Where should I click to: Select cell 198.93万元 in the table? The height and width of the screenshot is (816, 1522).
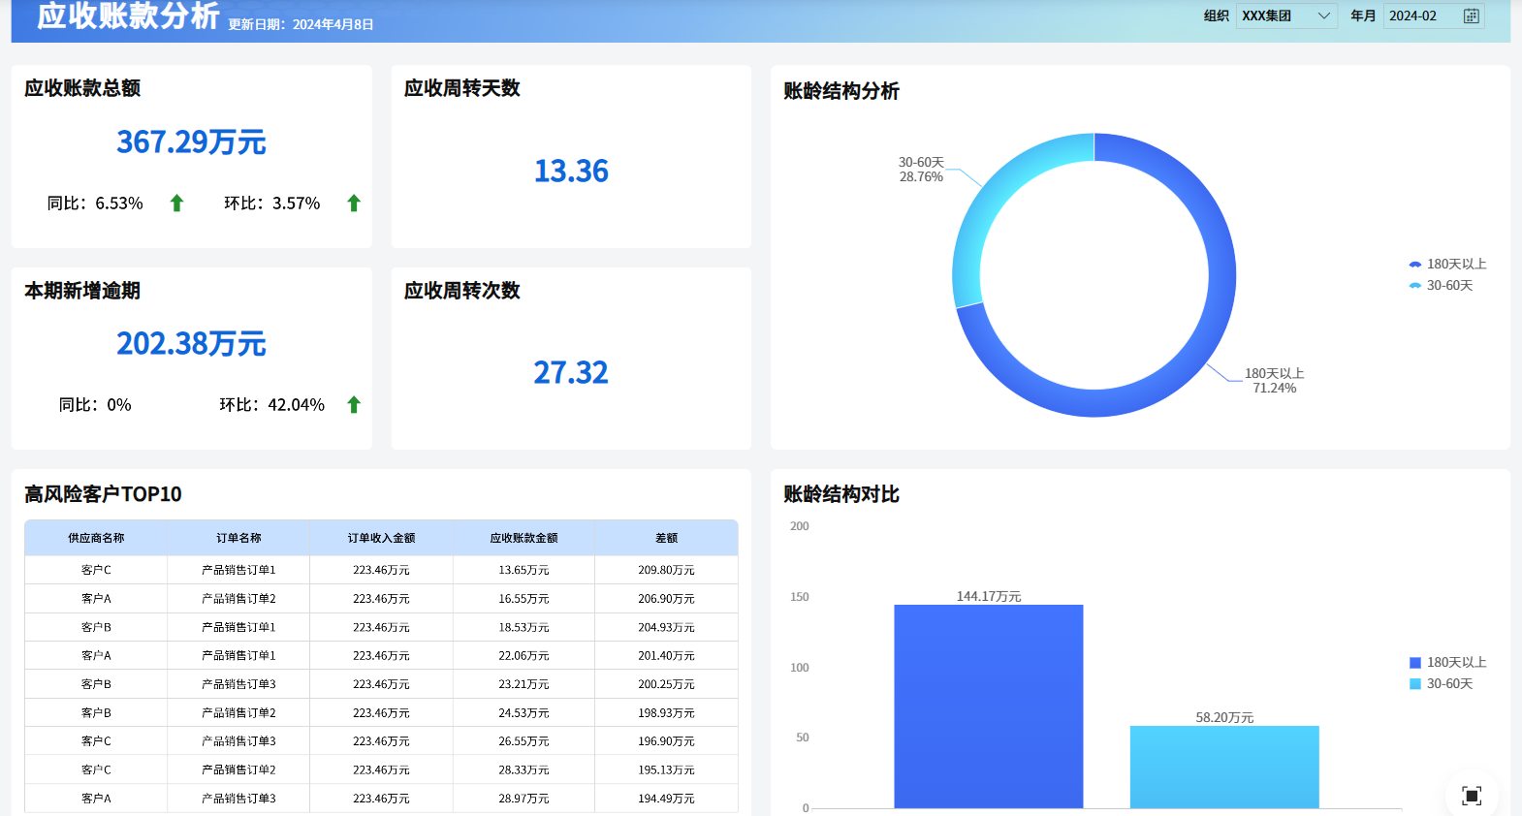666,712
